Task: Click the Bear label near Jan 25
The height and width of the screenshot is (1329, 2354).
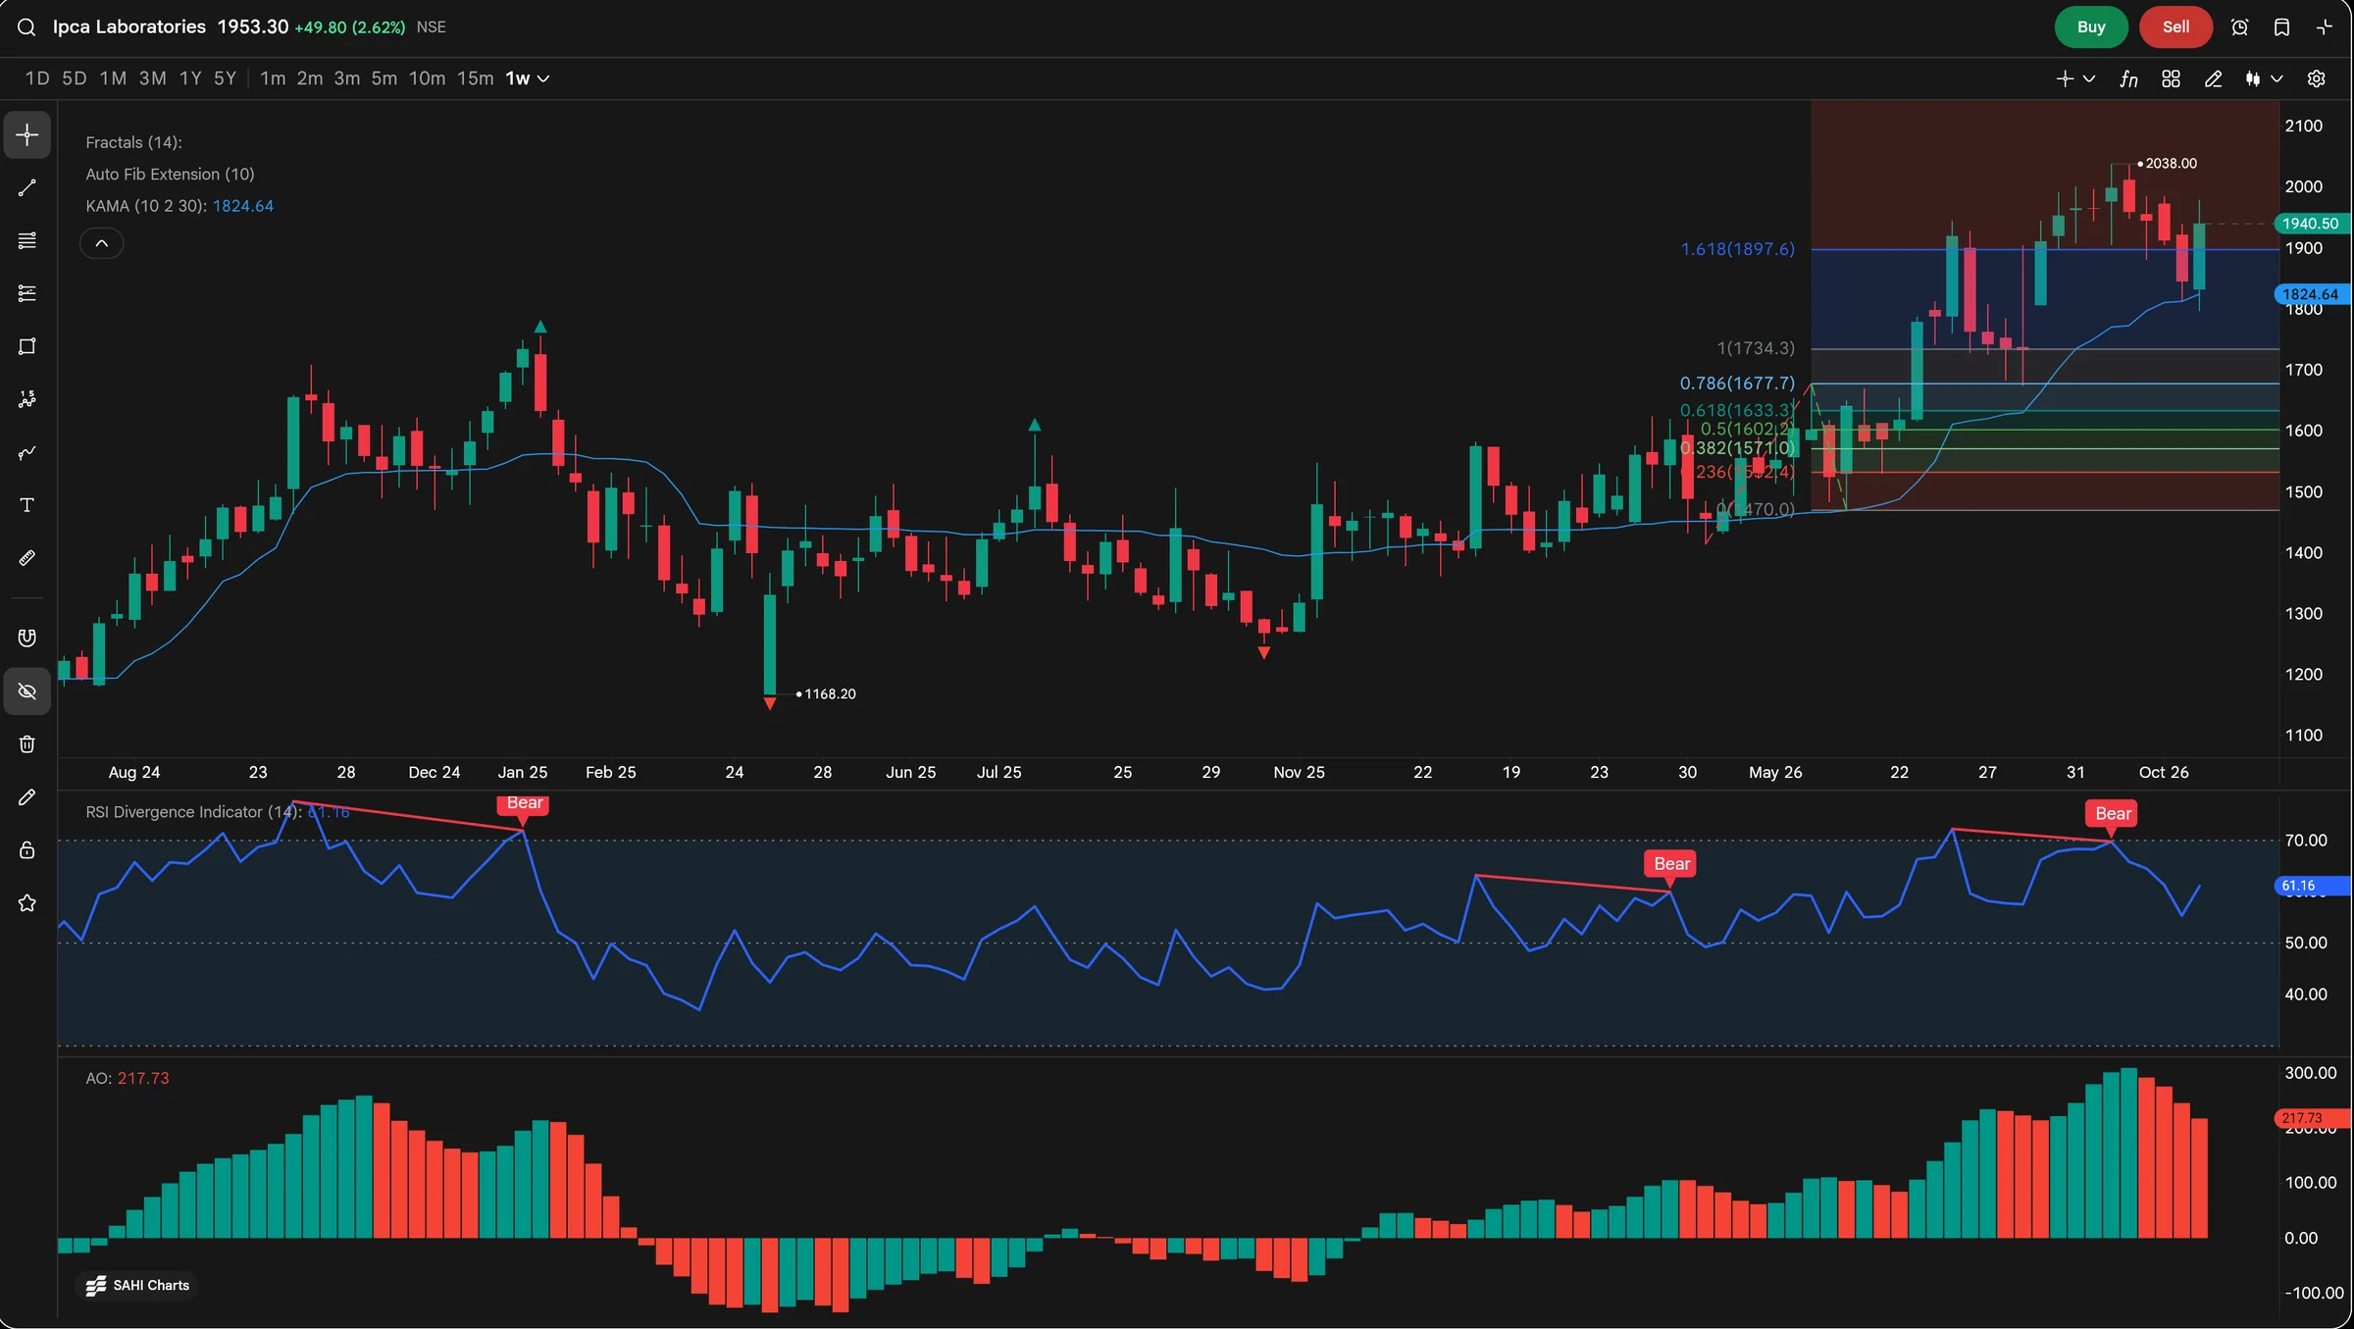Action: tap(525, 803)
